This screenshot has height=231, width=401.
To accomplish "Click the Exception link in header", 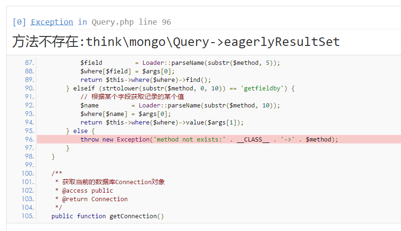I will click(x=52, y=22).
